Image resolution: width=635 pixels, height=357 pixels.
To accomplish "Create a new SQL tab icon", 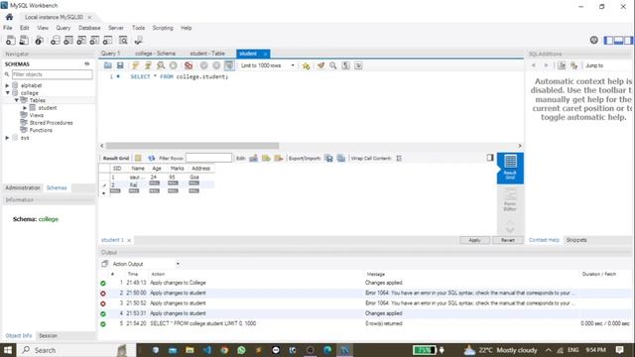I will (11, 40).
